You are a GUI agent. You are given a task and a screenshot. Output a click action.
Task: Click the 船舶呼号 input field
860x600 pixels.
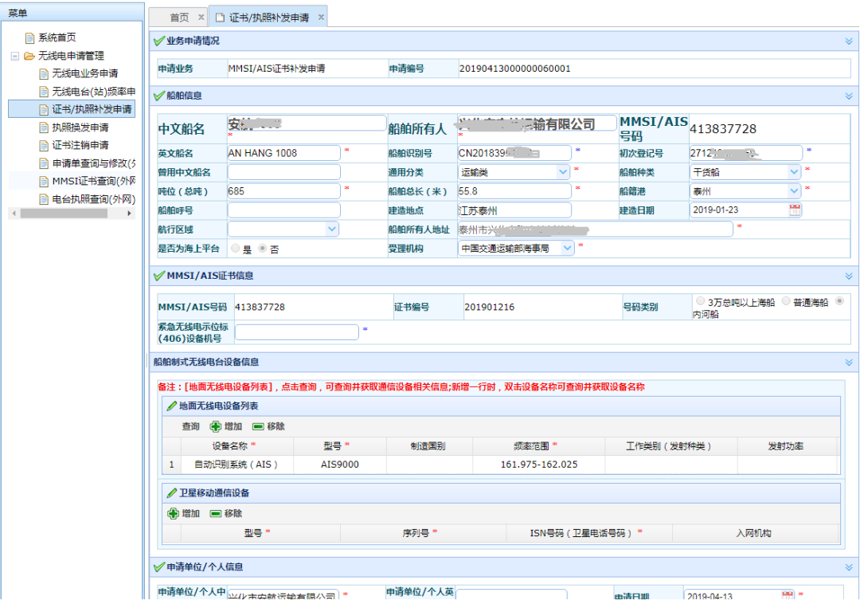pyautogui.click(x=284, y=210)
